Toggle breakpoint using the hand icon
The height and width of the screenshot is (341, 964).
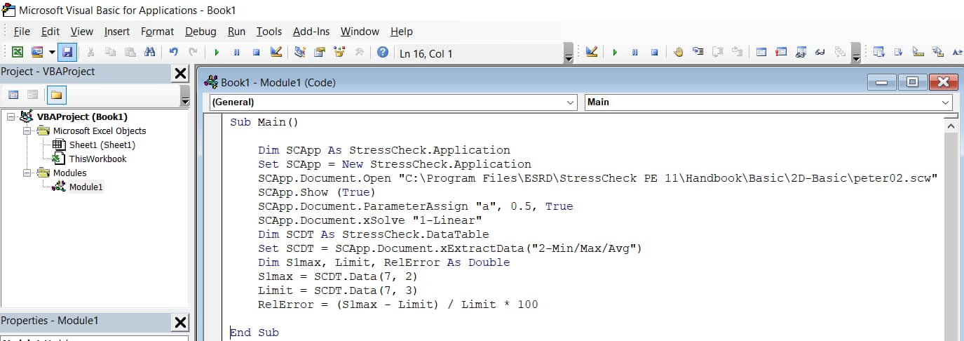pyautogui.click(x=678, y=53)
